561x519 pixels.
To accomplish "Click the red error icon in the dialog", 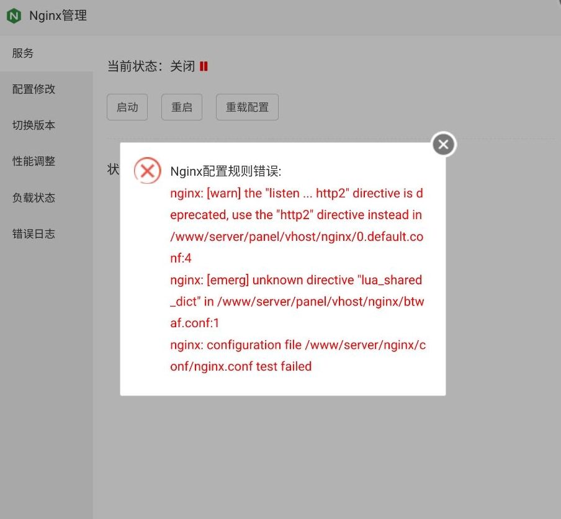I will pyautogui.click(x=148, y=170).
